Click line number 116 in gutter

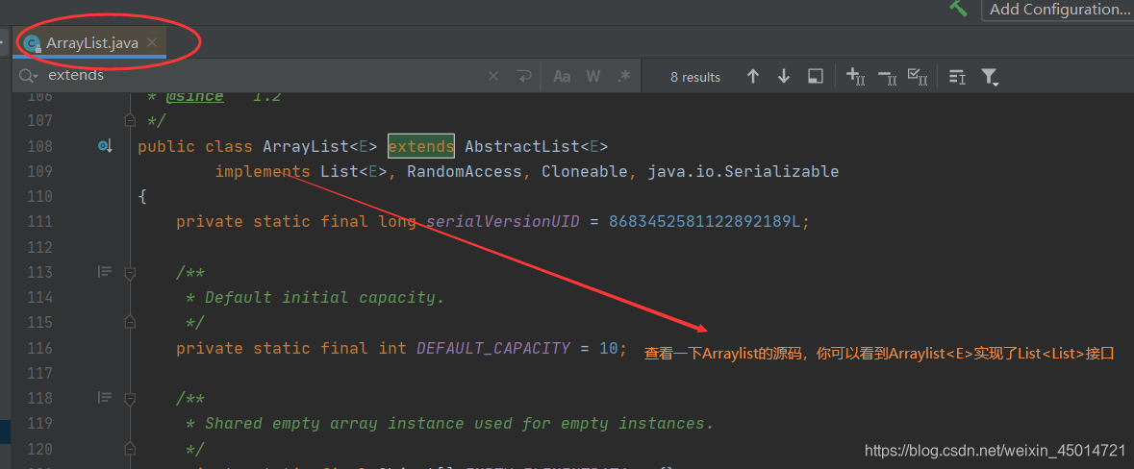tap(39, 348)
